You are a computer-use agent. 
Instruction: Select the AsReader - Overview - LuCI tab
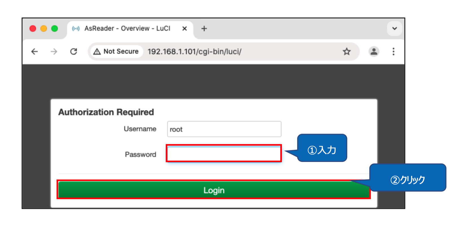tap(127, 28)
